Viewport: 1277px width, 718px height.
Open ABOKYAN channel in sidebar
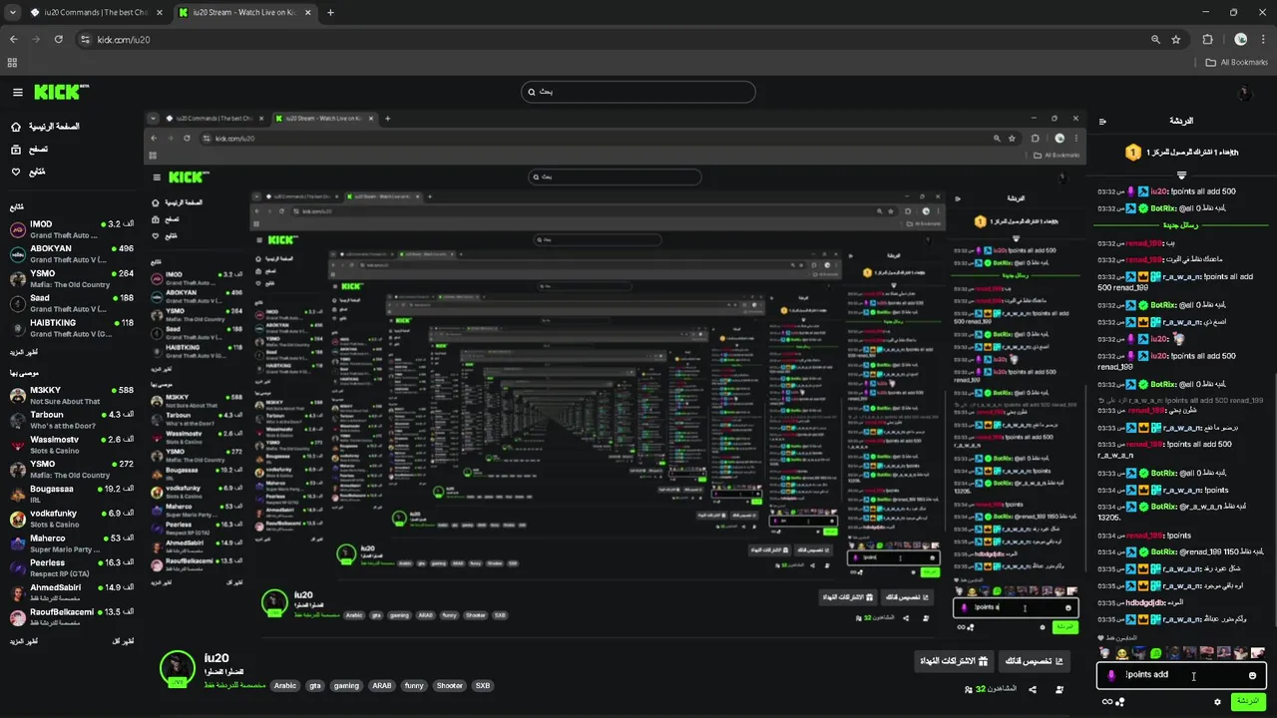70,253
